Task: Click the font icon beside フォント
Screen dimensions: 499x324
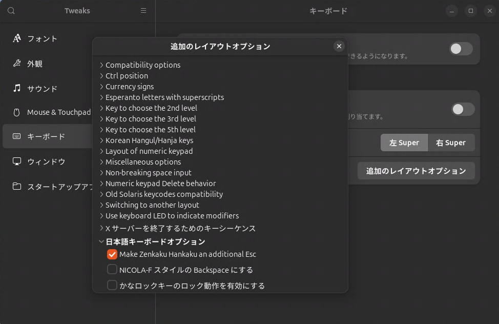Action: 17,38
